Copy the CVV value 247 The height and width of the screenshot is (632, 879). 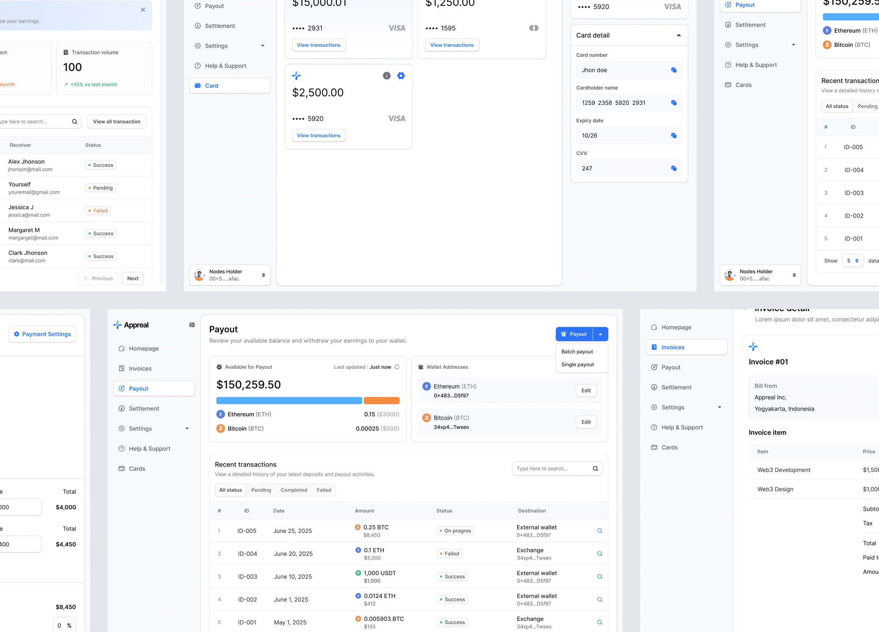(x=674, y=168)
